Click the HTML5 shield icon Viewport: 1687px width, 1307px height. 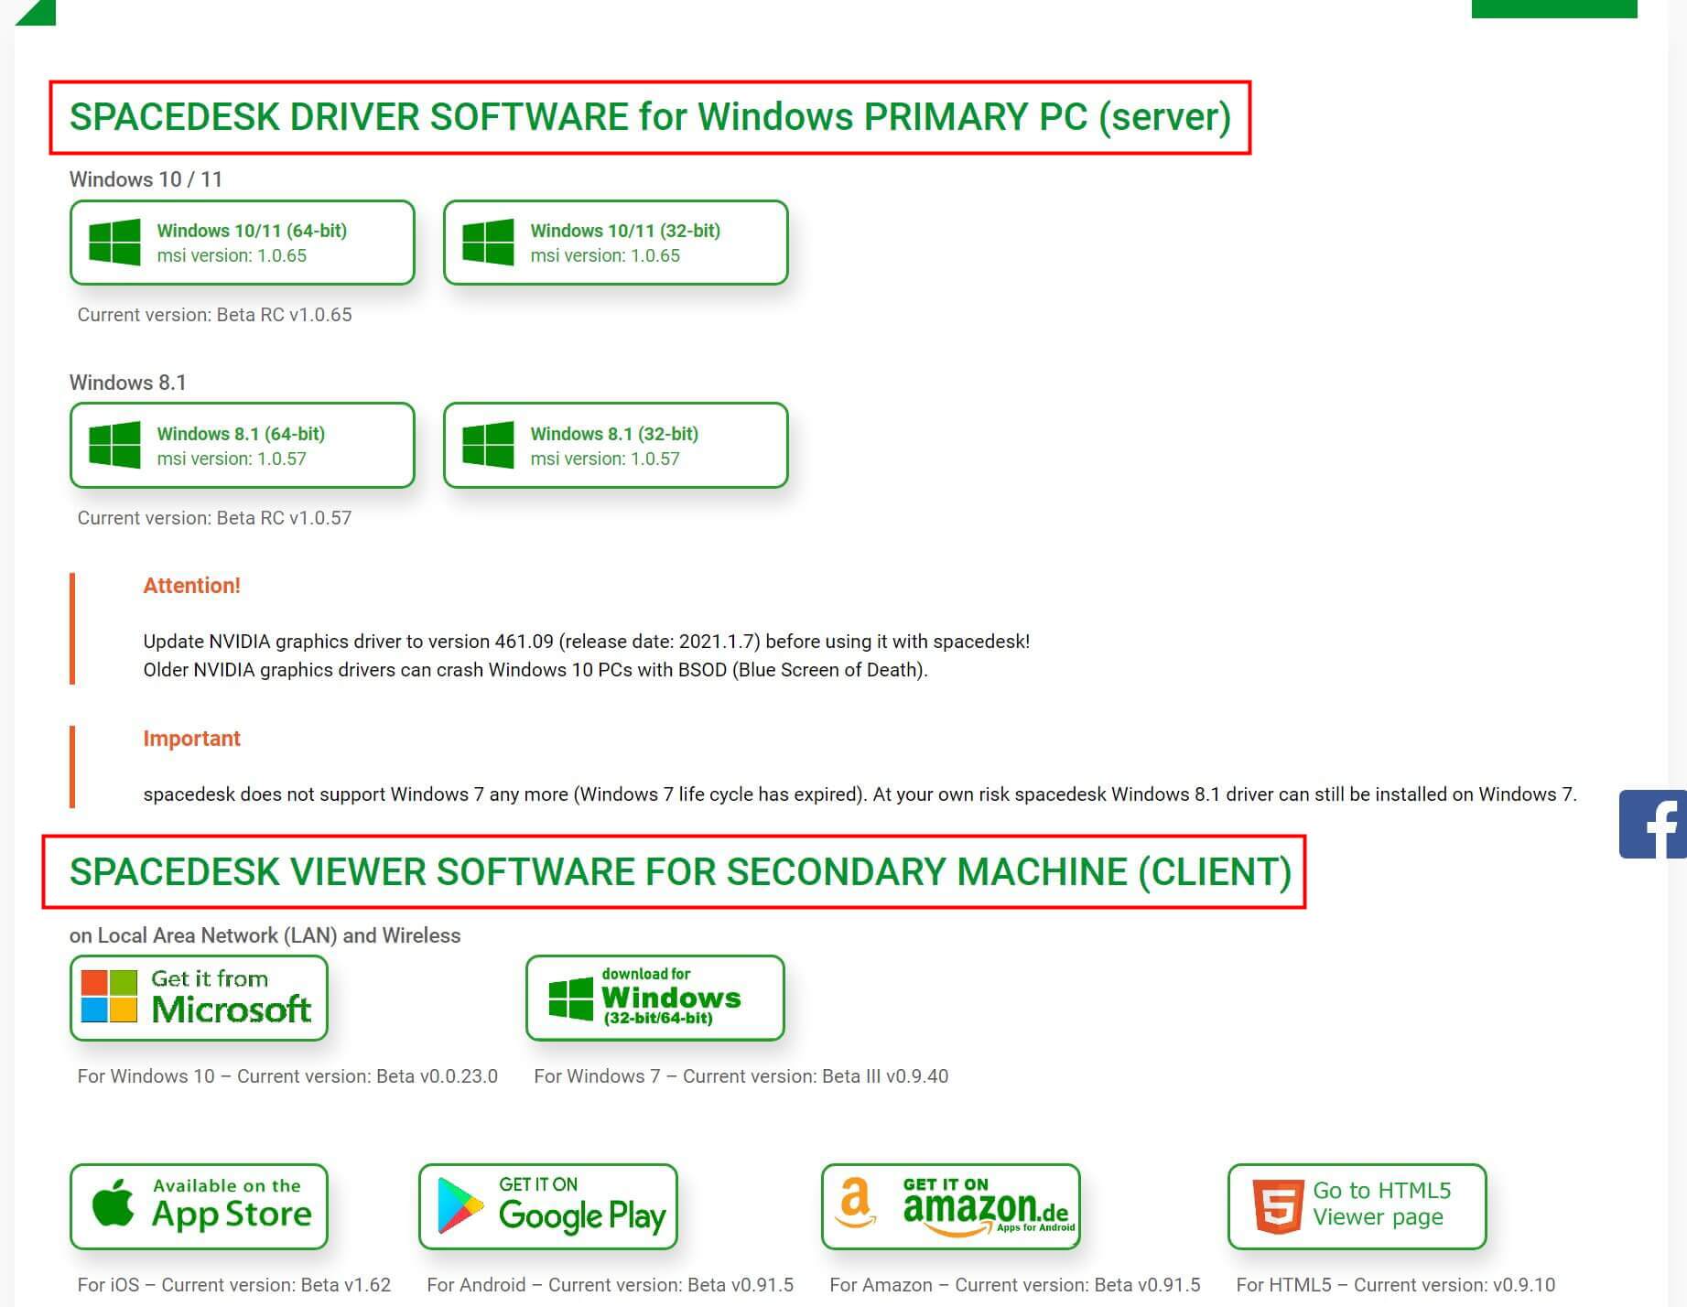1279,1206
